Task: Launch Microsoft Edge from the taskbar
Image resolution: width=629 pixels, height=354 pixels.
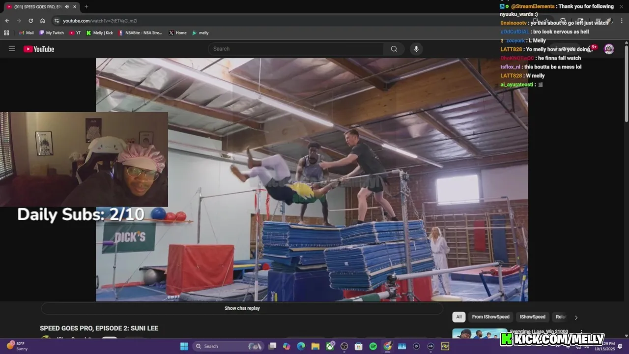Action: [301, 346]
